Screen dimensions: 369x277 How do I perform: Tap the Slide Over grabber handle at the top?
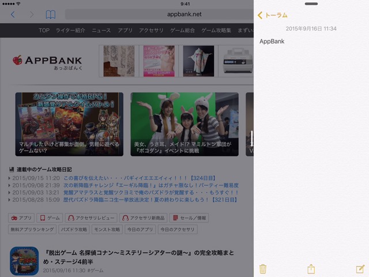click(311, 4)
